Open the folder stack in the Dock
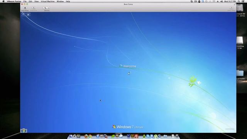247x139 pixels. 165,136
